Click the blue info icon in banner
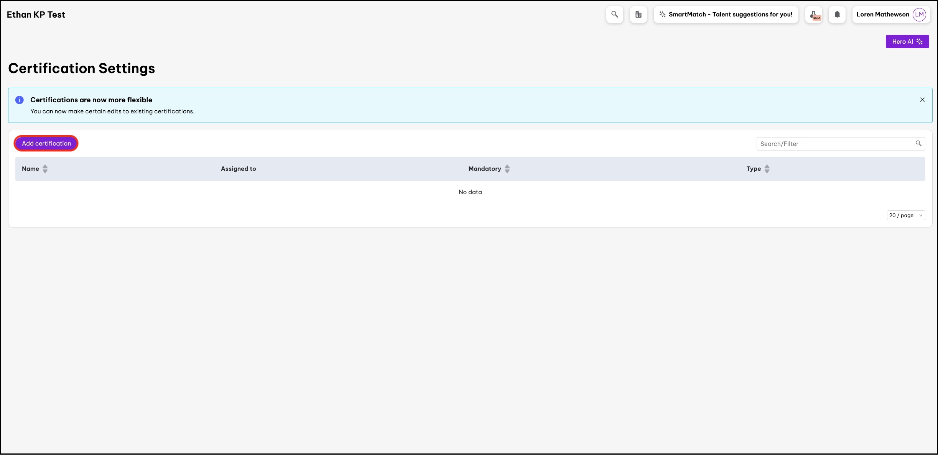 click(x=20, y=100)
